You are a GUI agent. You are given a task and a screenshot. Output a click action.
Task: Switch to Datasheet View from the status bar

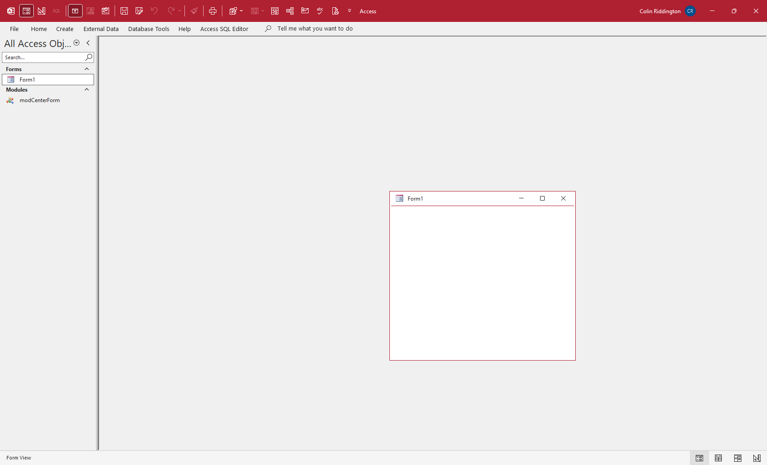[x=719, y=458]
